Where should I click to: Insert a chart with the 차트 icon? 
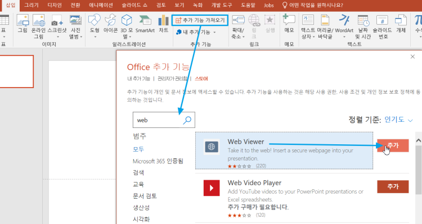point(163,24)
